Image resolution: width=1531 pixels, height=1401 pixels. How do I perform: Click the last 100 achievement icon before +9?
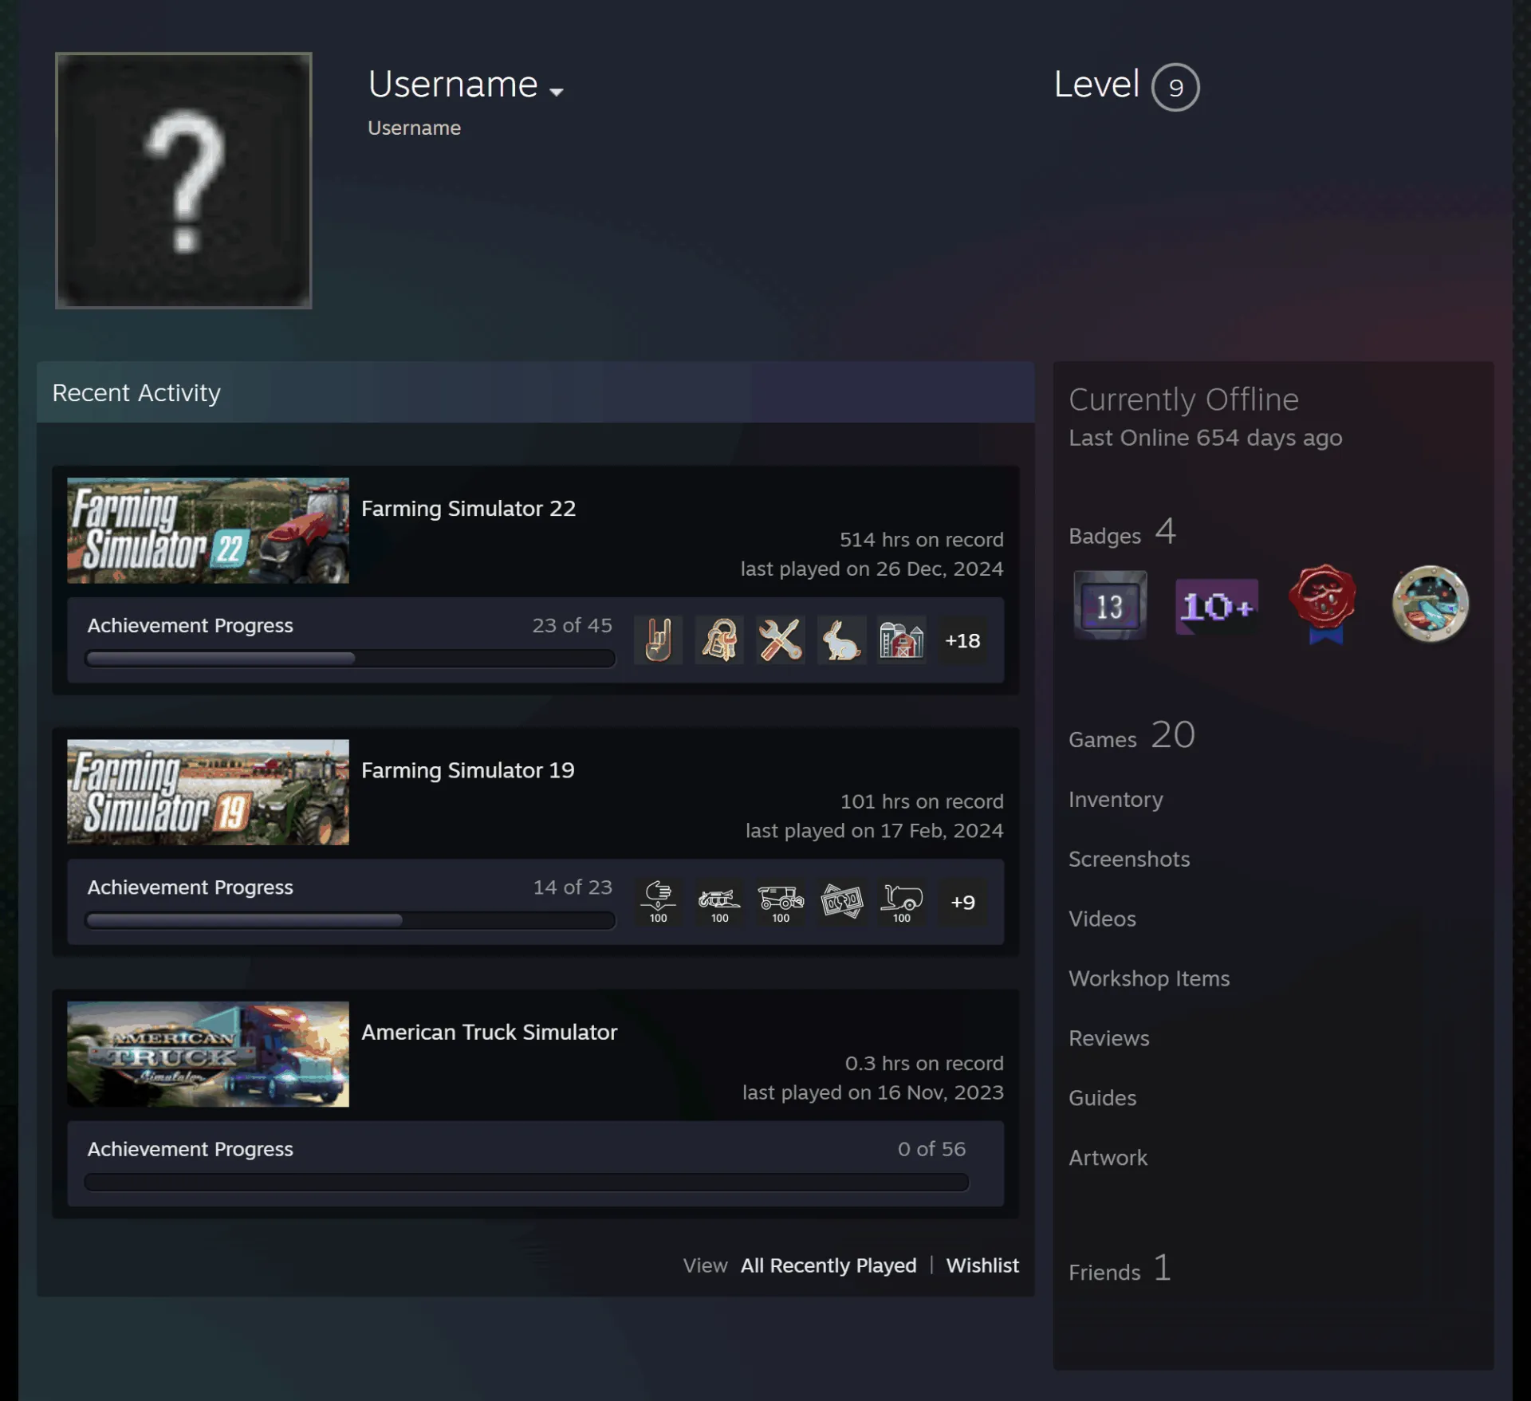point(902,902)
